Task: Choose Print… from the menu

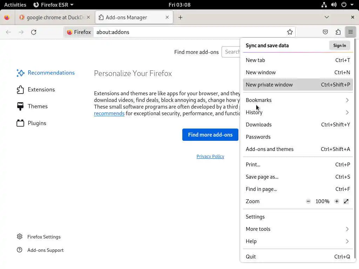Action: point(298,165)
